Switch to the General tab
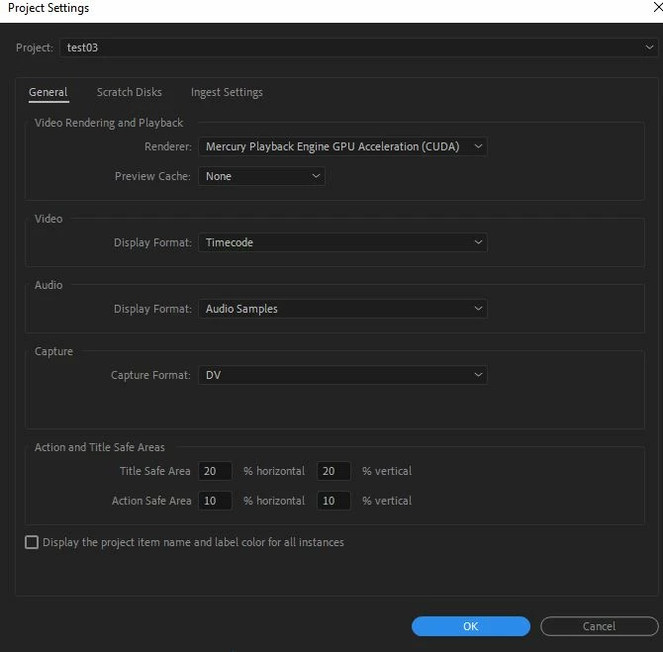 (48, 92)
